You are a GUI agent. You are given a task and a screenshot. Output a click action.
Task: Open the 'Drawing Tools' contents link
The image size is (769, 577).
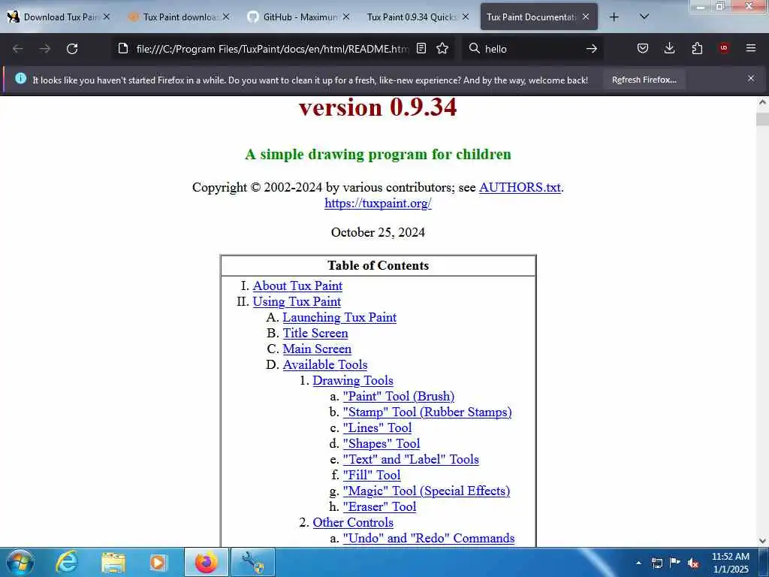[353, 380]
